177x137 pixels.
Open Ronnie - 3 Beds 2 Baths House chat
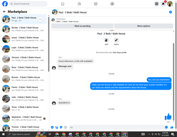[x=24, y=79]
